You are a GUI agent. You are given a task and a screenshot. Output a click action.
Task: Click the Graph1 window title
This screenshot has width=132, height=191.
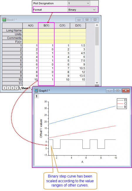(44, 91)
